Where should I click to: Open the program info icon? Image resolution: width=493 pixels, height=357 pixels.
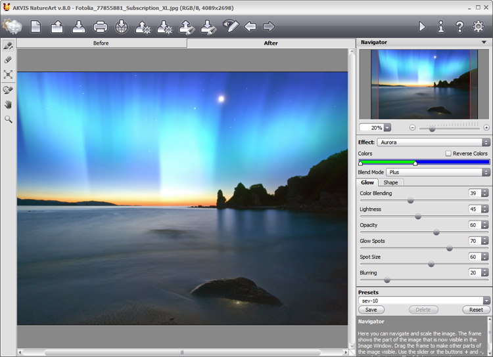(440, 27)
